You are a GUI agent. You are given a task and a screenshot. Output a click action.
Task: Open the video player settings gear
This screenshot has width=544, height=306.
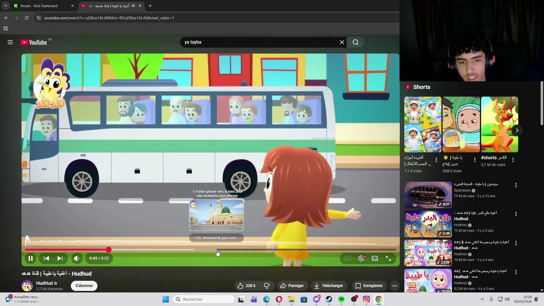pos(361,258)
